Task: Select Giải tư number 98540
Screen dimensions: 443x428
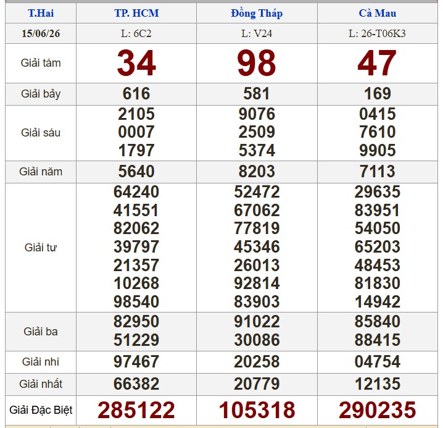Action: [x=136, y=302]
